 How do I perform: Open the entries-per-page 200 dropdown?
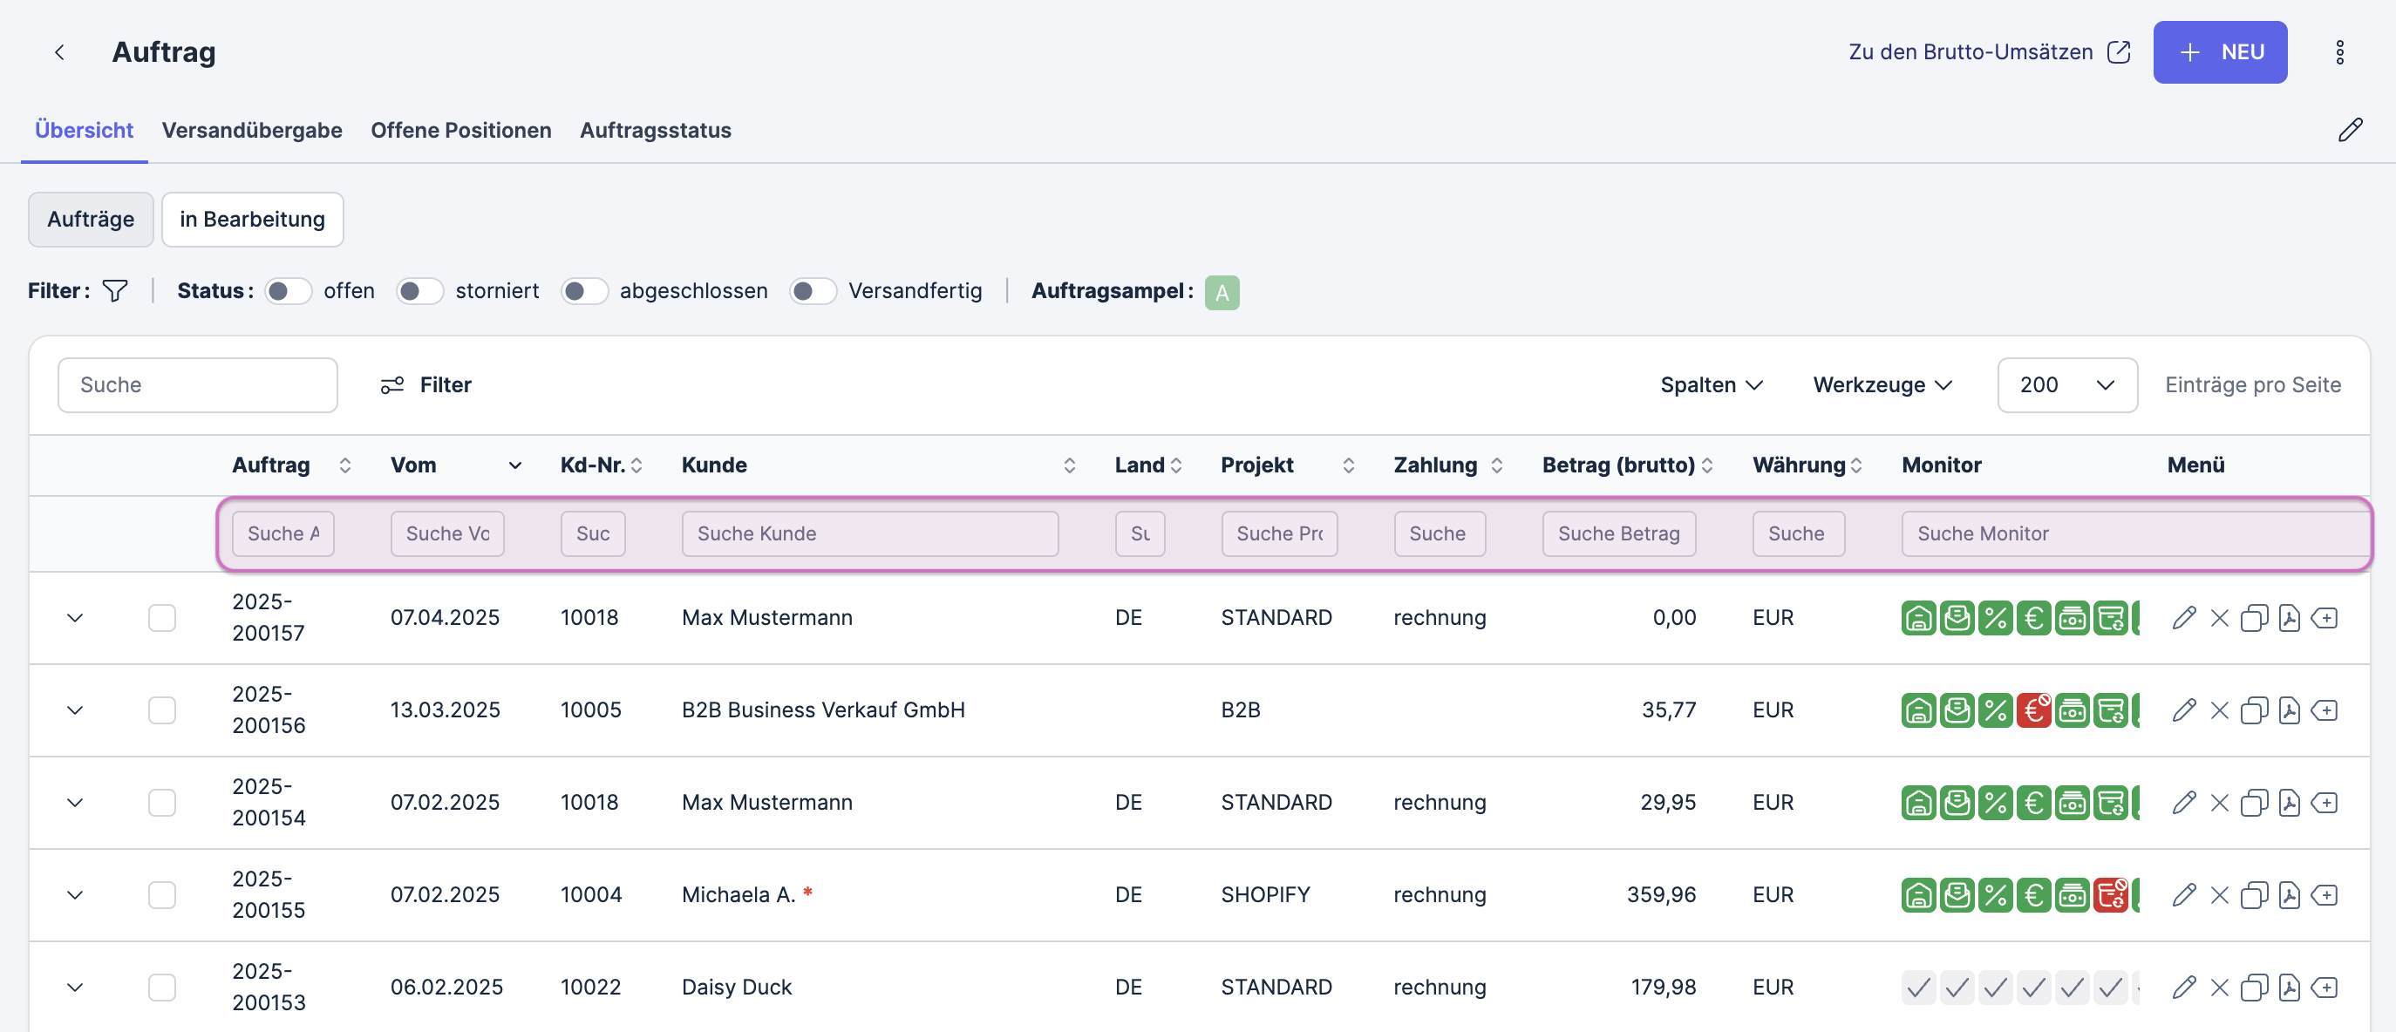point(2066,385)
